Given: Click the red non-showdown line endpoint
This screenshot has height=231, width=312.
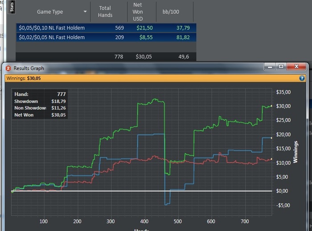Looking at the screenshot, I should coord(271,159).
